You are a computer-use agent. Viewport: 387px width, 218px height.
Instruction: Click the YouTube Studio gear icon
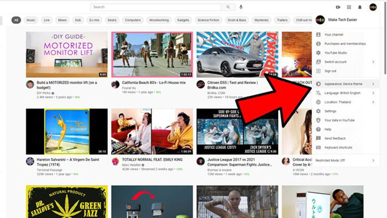point(318,53)
